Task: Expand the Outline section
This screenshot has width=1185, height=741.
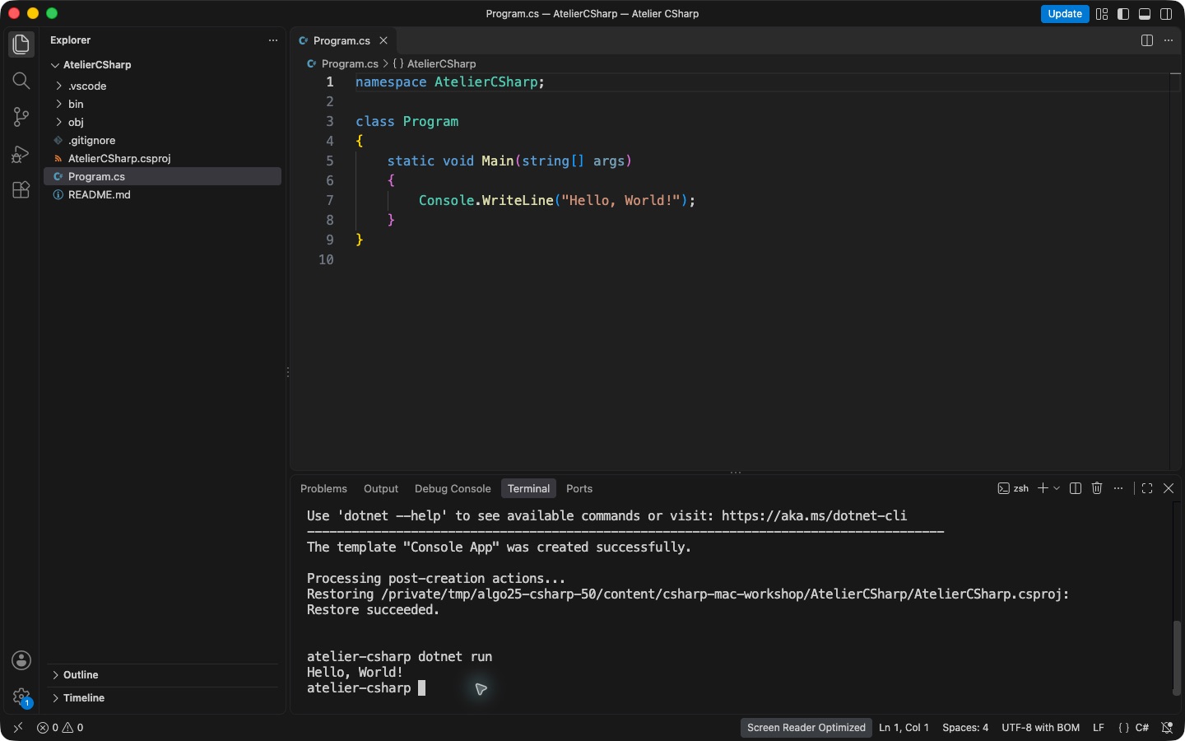Action: (162, 675)
